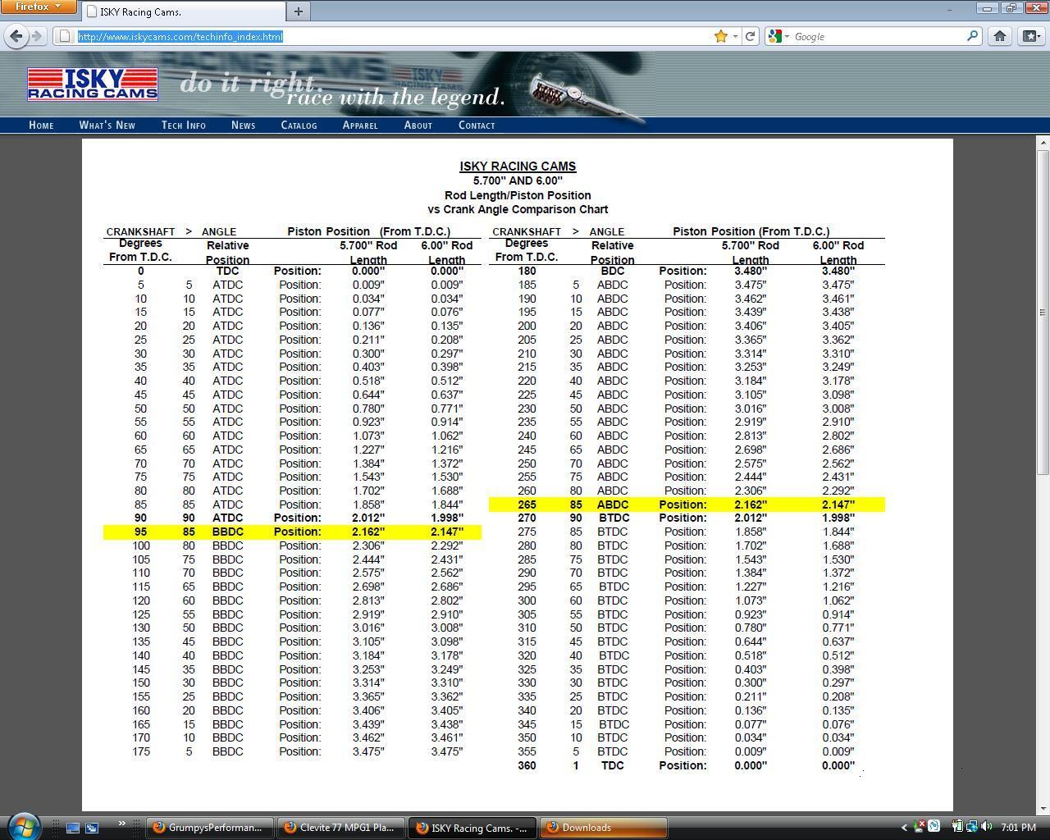
Task: Click the vertical page scrollbar thumb
Action: (1043, 312)
